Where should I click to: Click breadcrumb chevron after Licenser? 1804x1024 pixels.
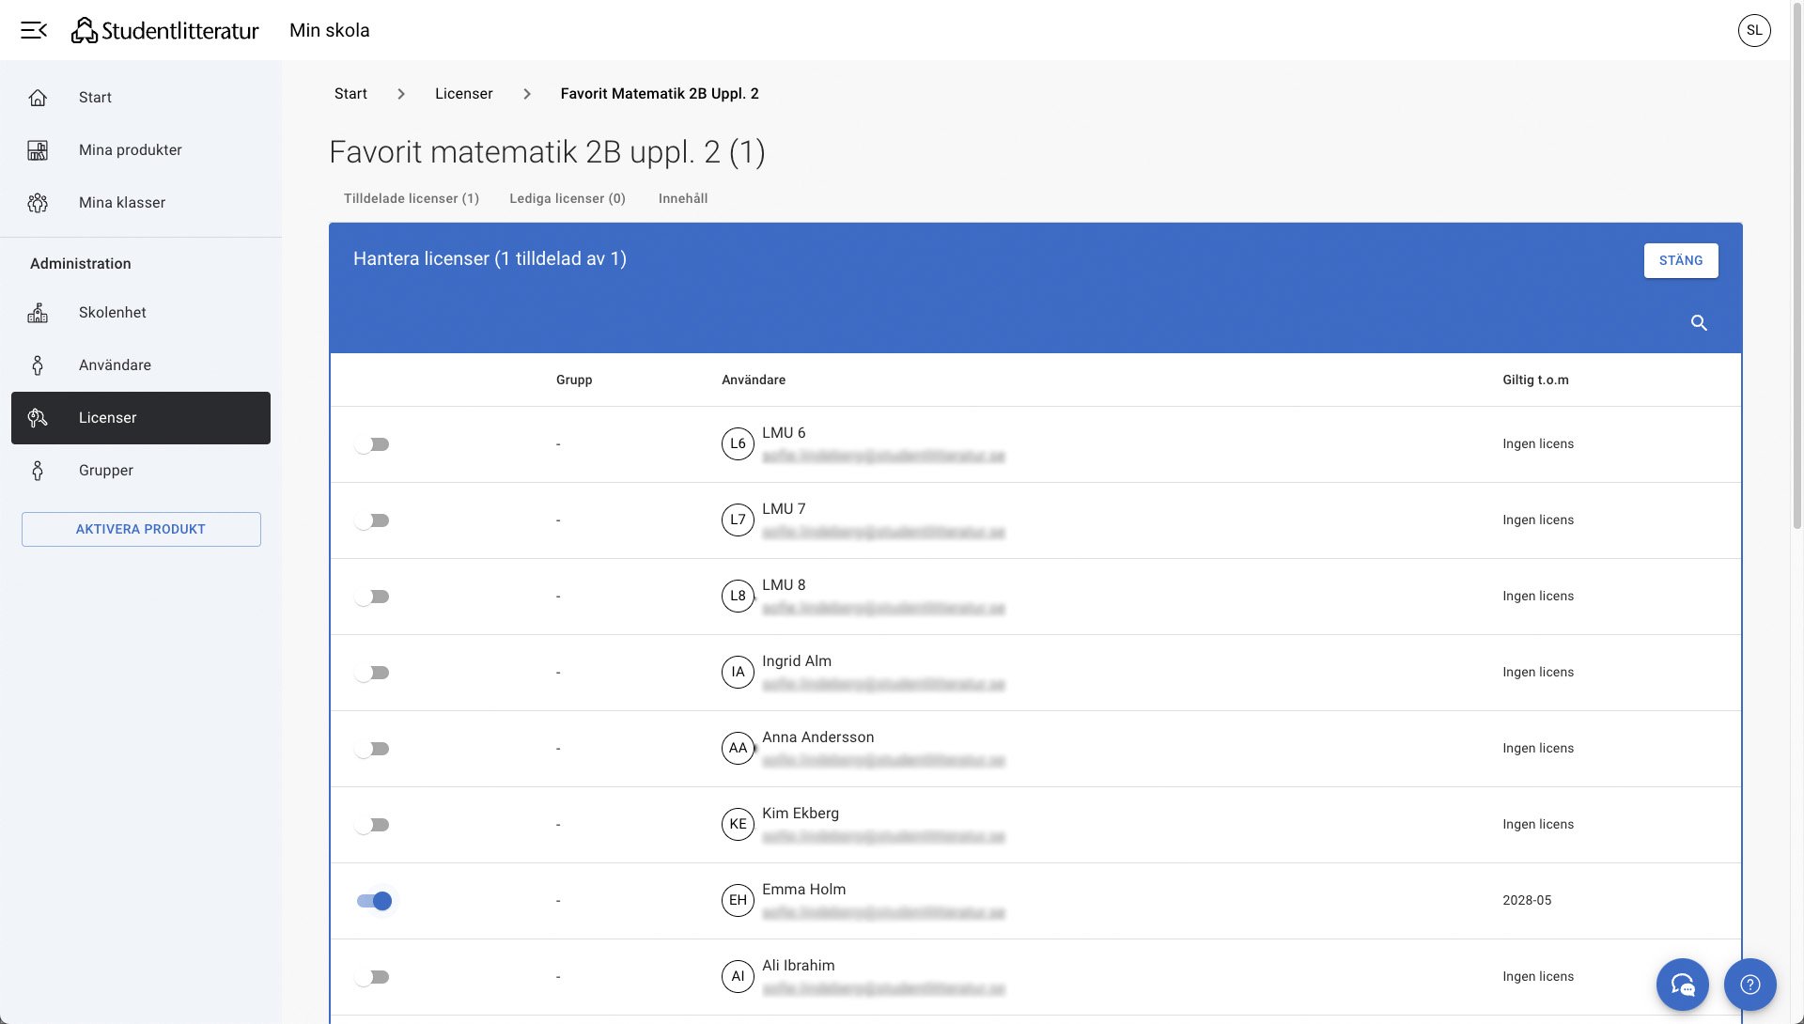527,94
